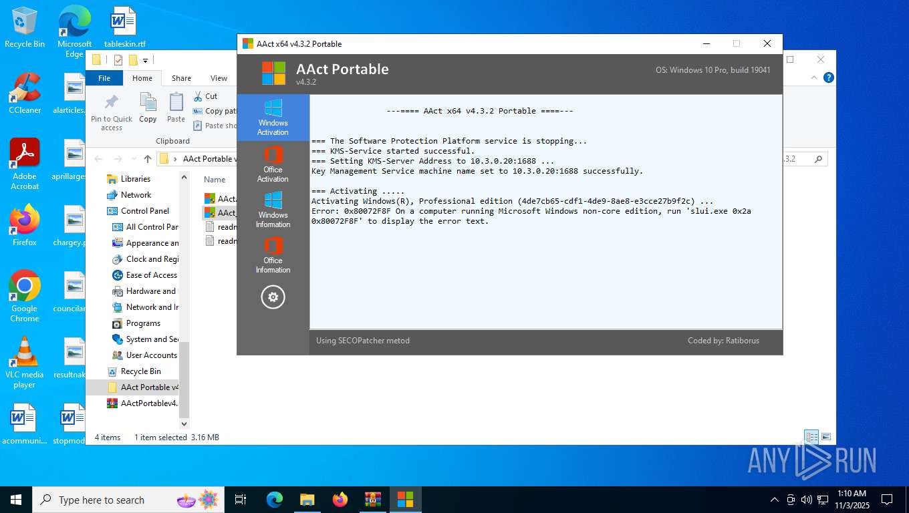909x513 pixels.
Task: Switch Explorer to large icons view
Action: point(826,437)
